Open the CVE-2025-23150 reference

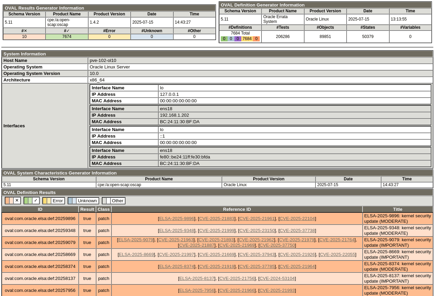257,231
